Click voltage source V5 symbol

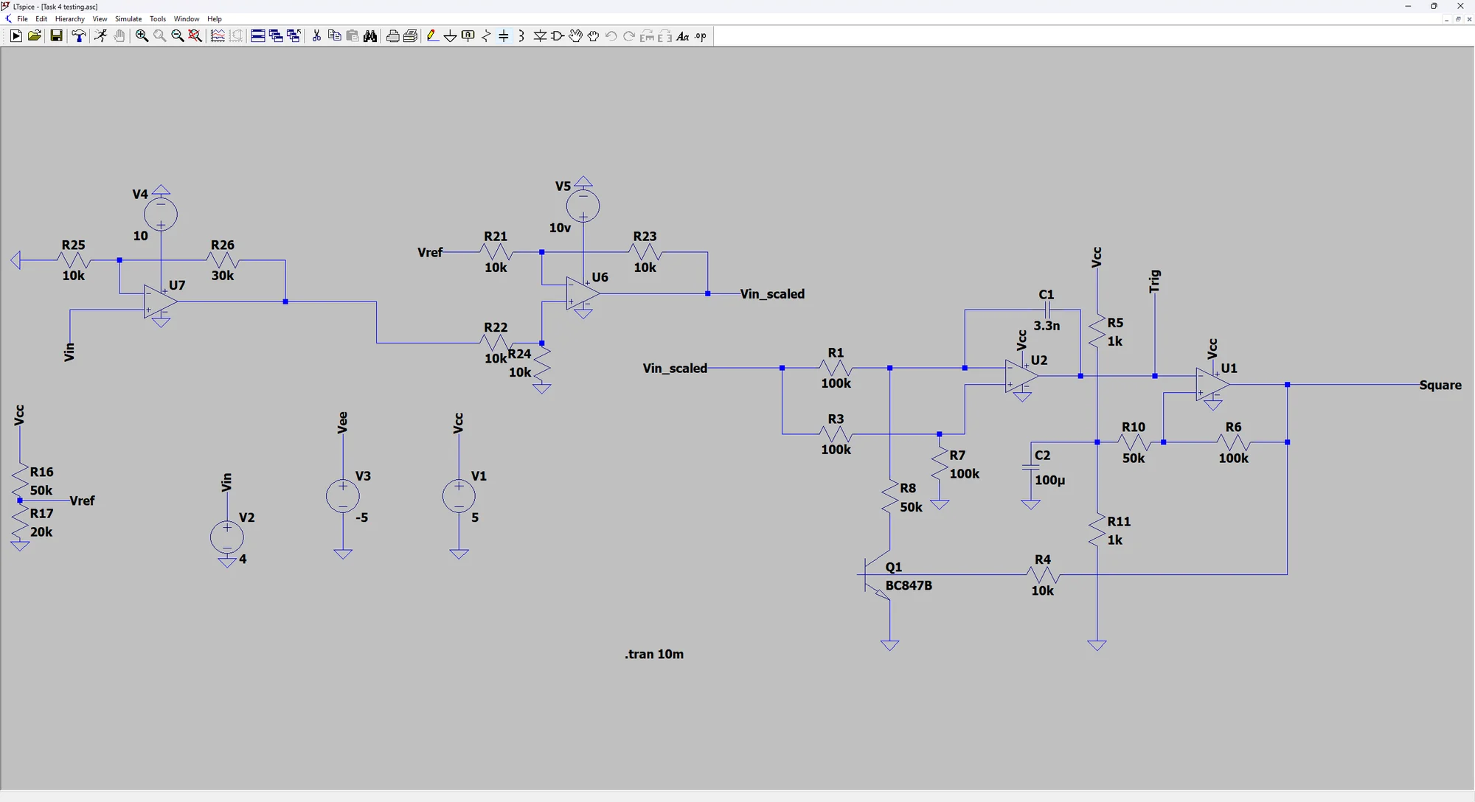583,206
